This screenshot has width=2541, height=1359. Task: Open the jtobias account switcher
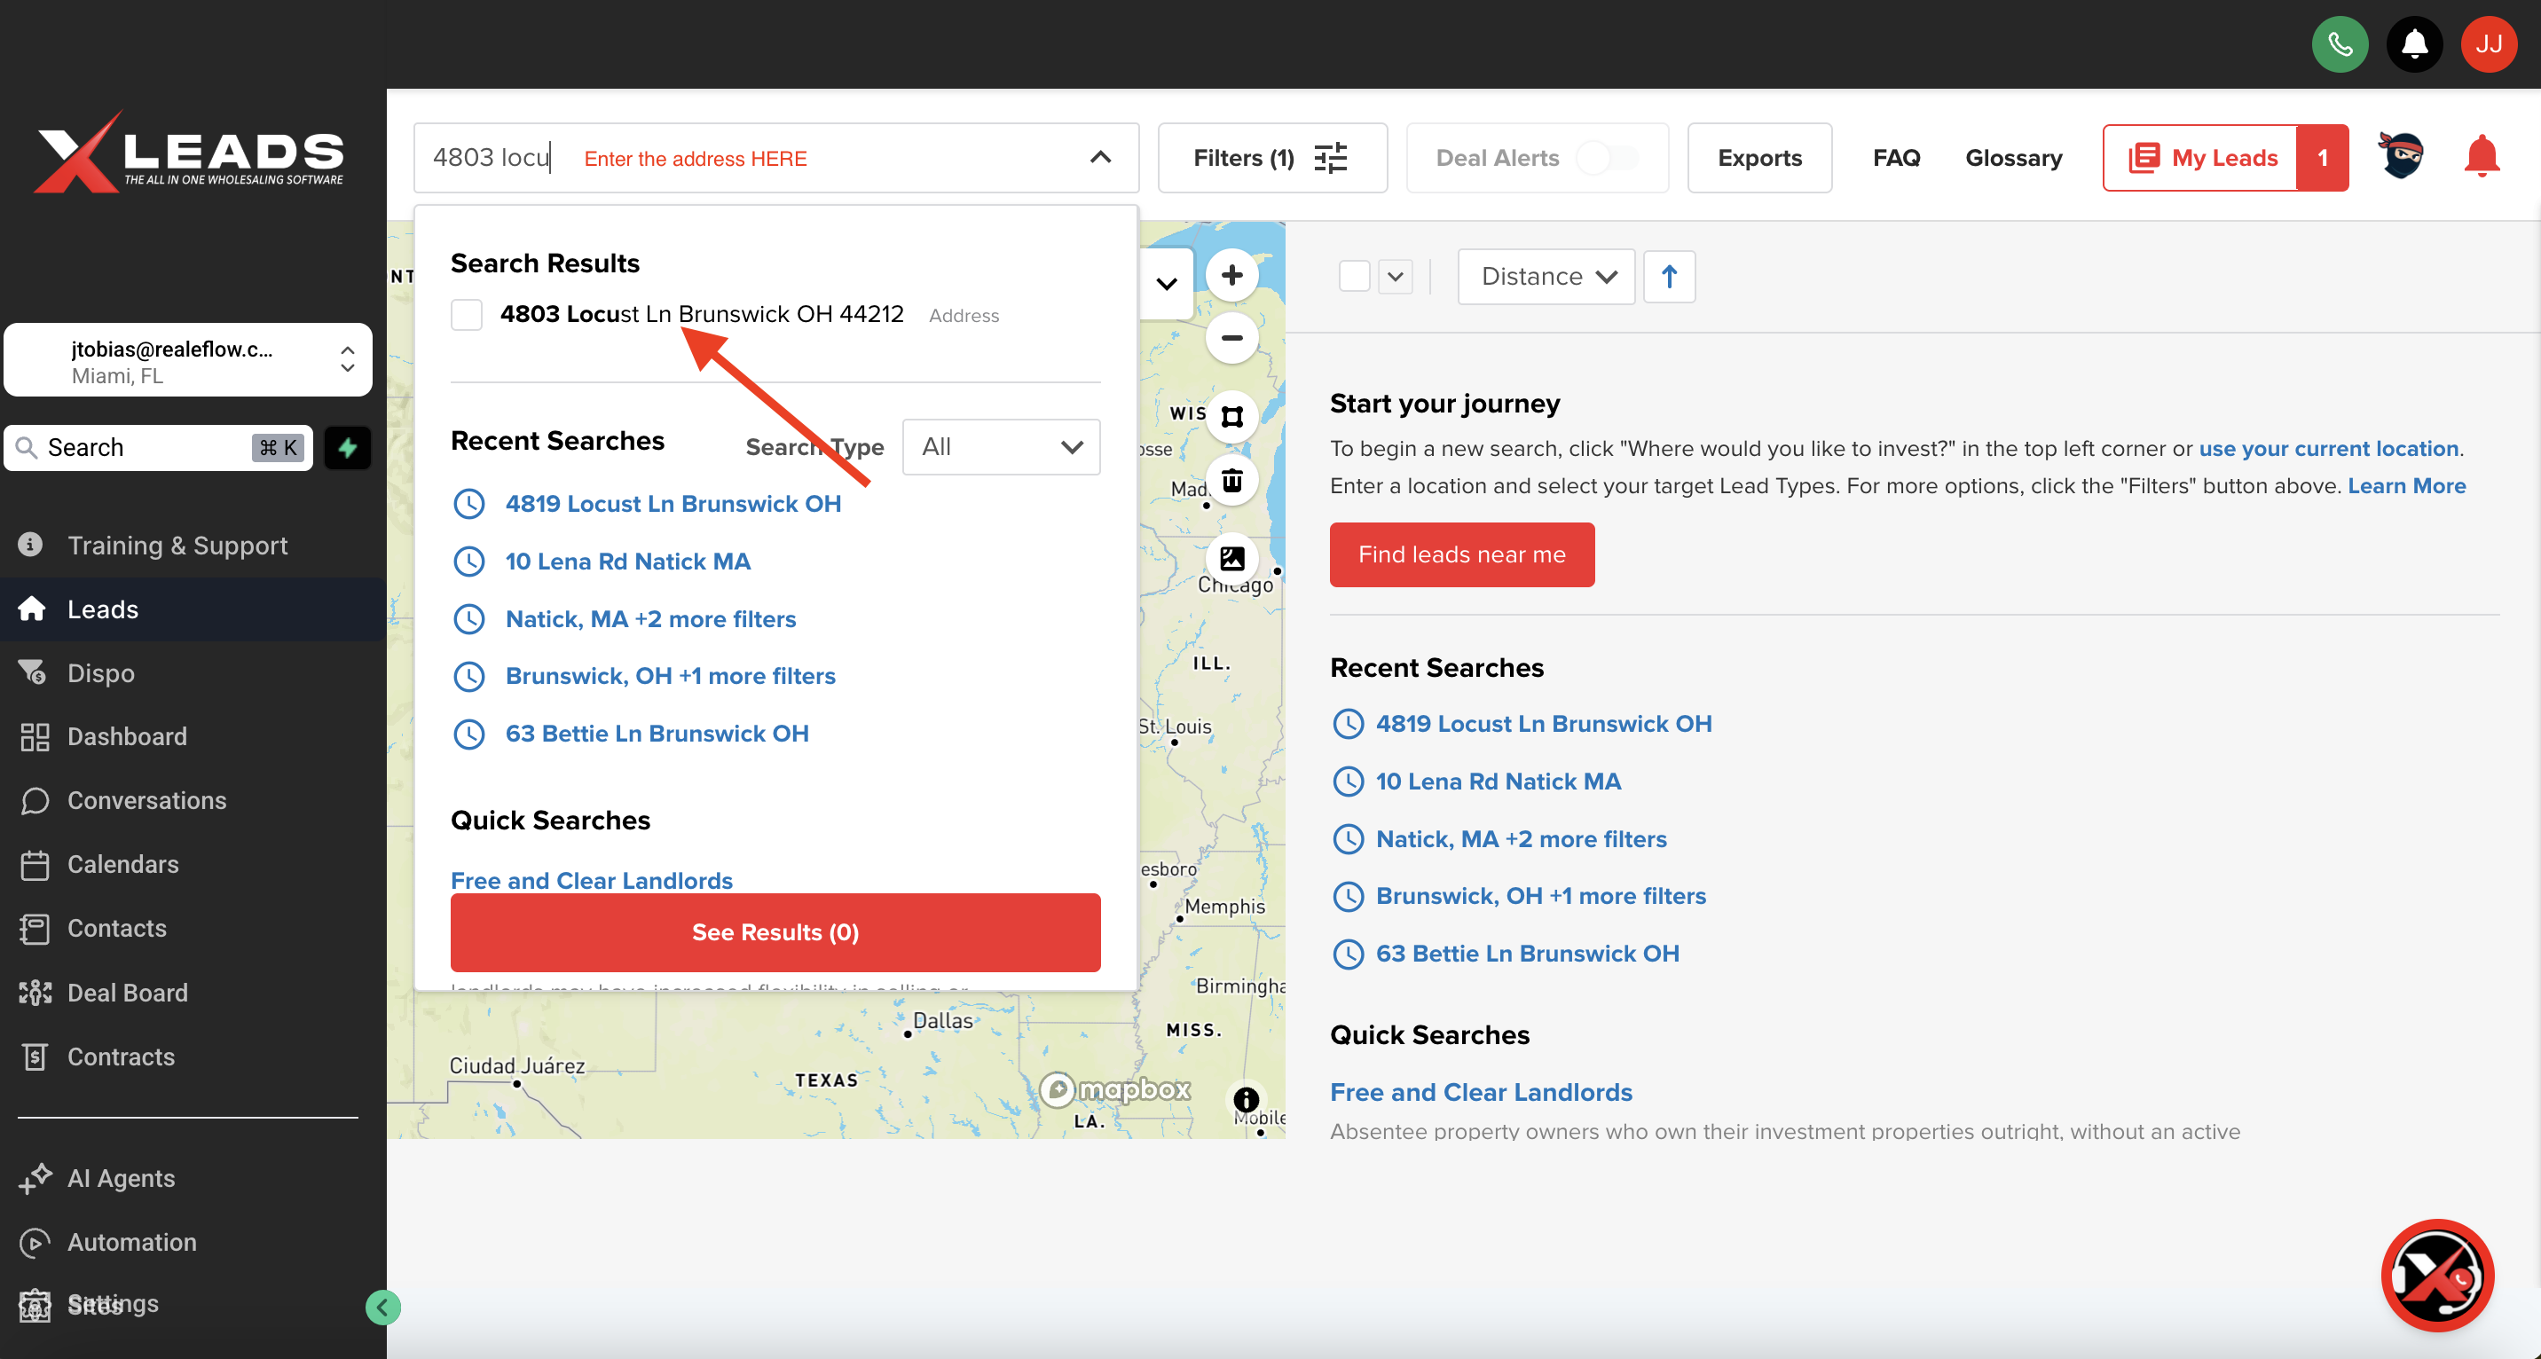tap(187, 361)
